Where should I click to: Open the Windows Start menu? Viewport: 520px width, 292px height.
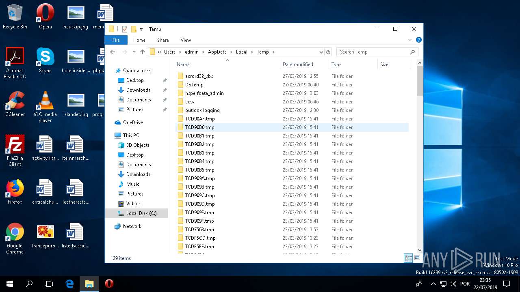tap(10, 284)
